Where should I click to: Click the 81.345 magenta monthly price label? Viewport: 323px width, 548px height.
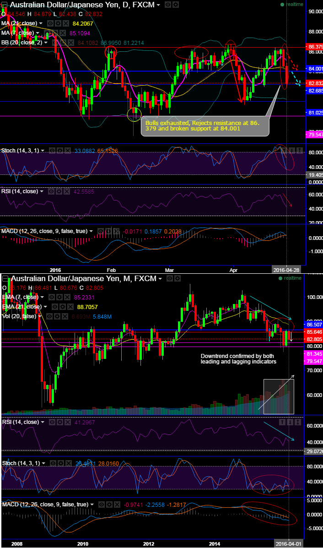click(314, 354)
